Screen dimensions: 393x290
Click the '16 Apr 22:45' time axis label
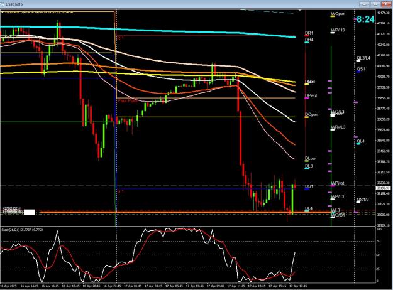coord(112,286)
